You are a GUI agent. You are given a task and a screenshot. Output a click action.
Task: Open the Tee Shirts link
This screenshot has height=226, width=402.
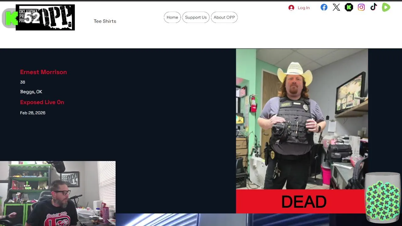tap(105, 21)
